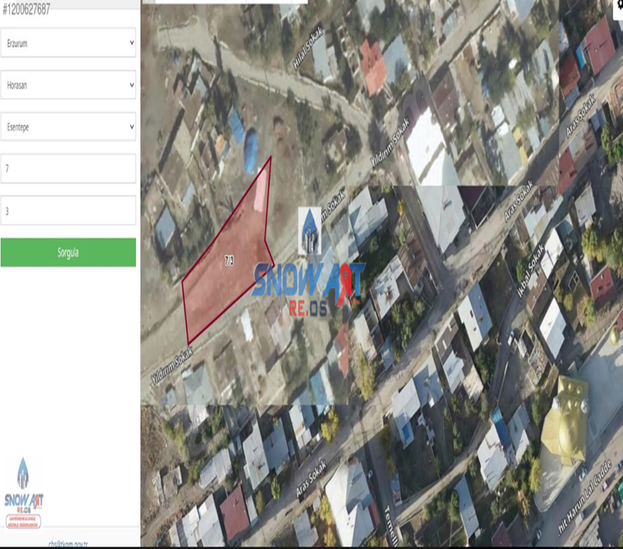Focus the block number field containing 7
Image resolution: width=623 pixels, height=549 pixels.
68,169
